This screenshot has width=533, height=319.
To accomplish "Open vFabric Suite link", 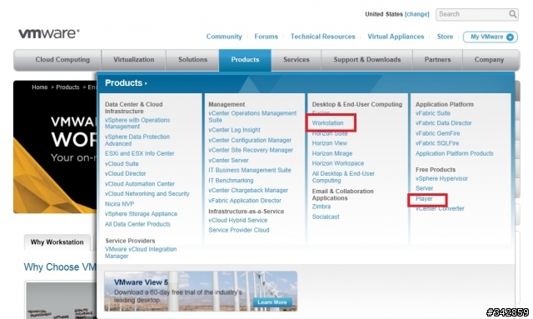I will click(433, 113).
